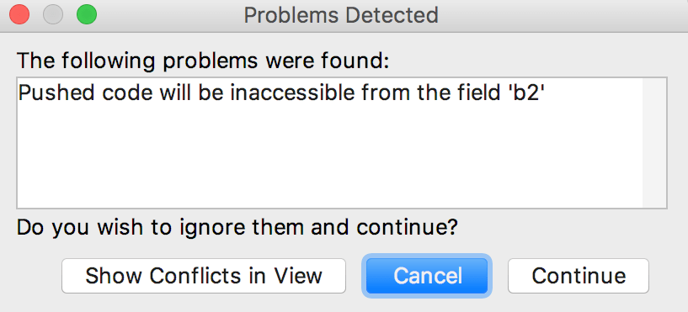The image size is (688, 312).
Task: Click the title bar right of 'Problems Detected'
Action: (x=562, y=16)
